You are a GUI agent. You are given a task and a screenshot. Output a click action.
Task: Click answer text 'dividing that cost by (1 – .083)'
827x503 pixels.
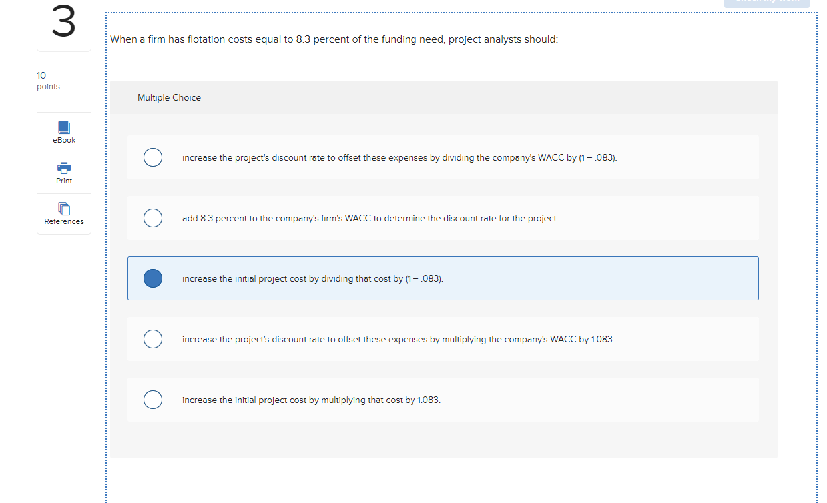click(382, 278)
